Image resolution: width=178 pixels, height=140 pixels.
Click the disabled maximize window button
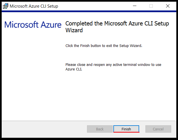pyautogui.click(x=151, y=6)
